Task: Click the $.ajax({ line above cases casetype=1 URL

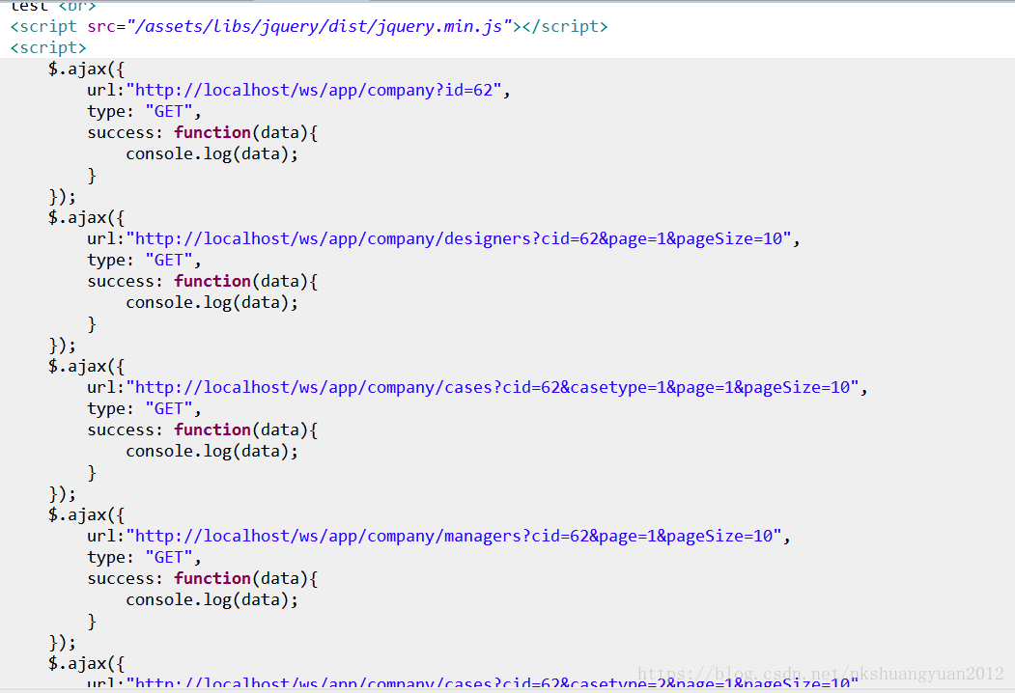Action: tap(86, 367)
